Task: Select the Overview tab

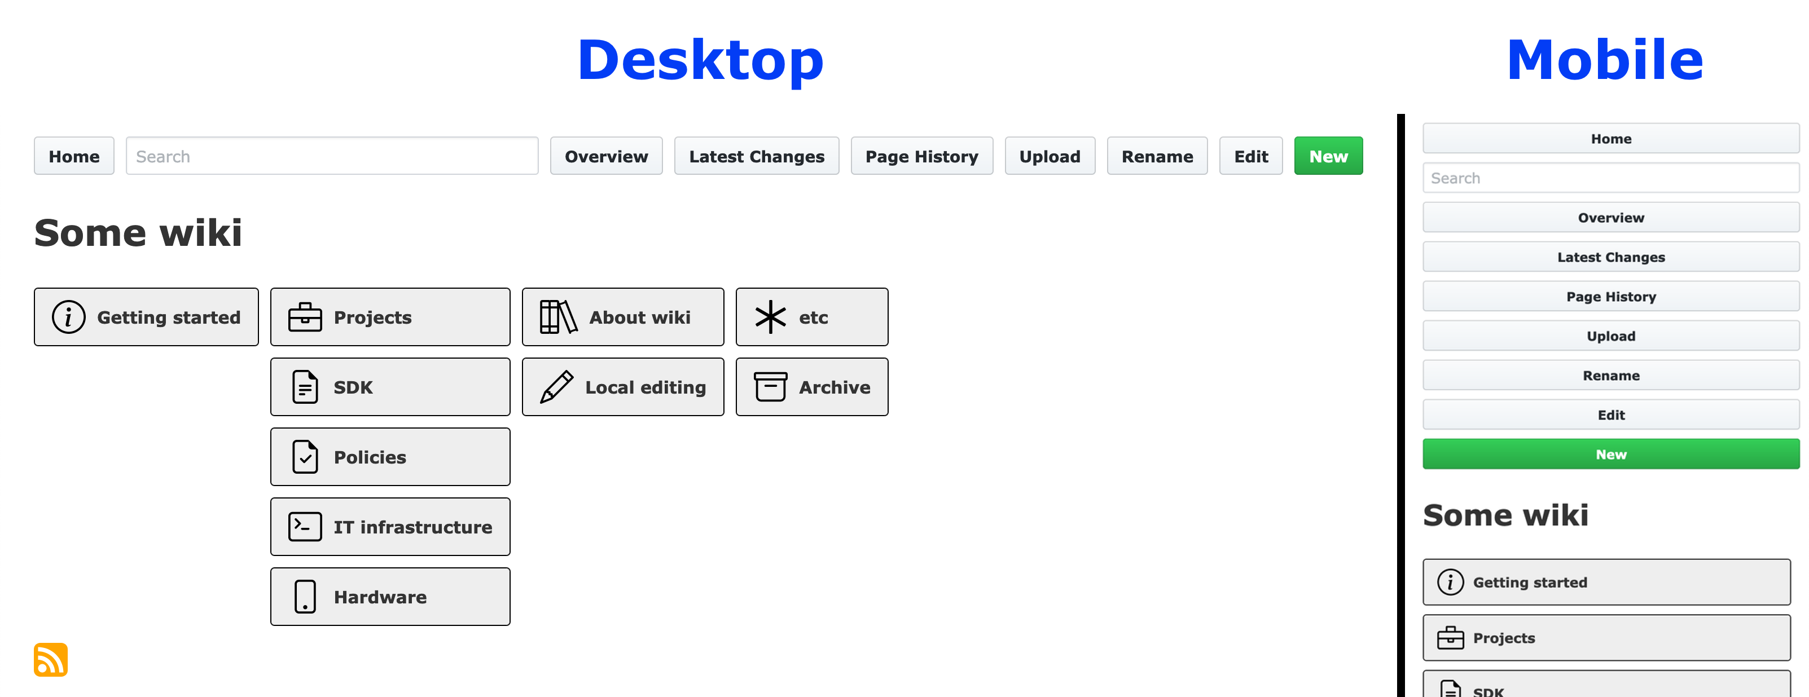Action: 605,157
